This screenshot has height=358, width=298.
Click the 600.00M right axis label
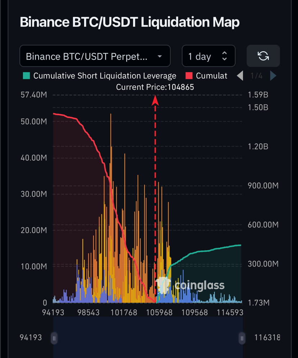(x=263, y=225)
